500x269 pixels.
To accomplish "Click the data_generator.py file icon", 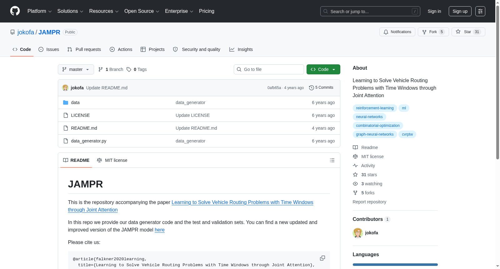I will (x=66, y=141).
